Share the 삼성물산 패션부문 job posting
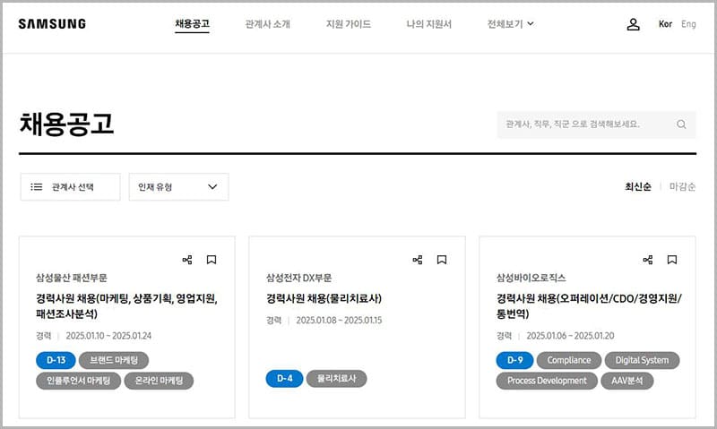The image size is (717, 429). pos(187,260)
